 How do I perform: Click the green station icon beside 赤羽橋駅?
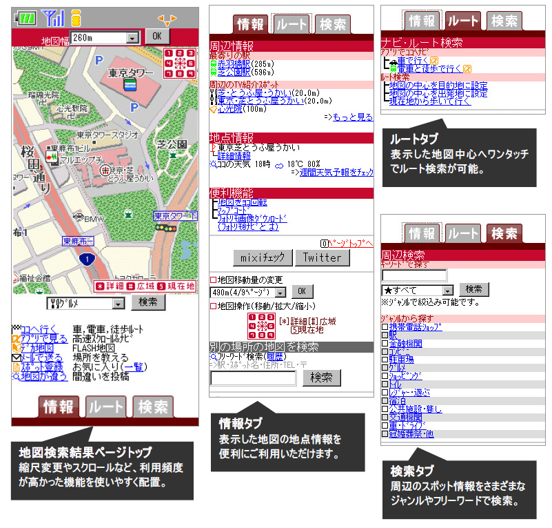click(x=214, y=63)
